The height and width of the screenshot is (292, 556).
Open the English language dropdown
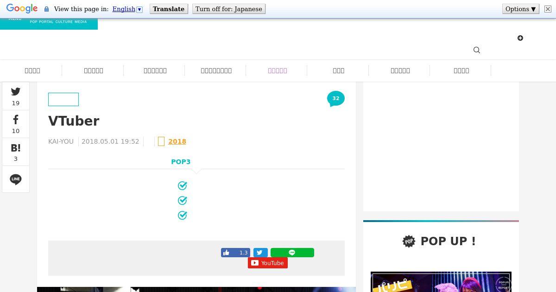[x=127, y=9]
